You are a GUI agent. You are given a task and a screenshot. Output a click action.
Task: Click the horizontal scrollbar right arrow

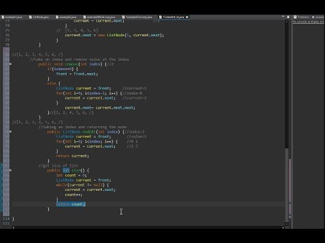point(283,227)
